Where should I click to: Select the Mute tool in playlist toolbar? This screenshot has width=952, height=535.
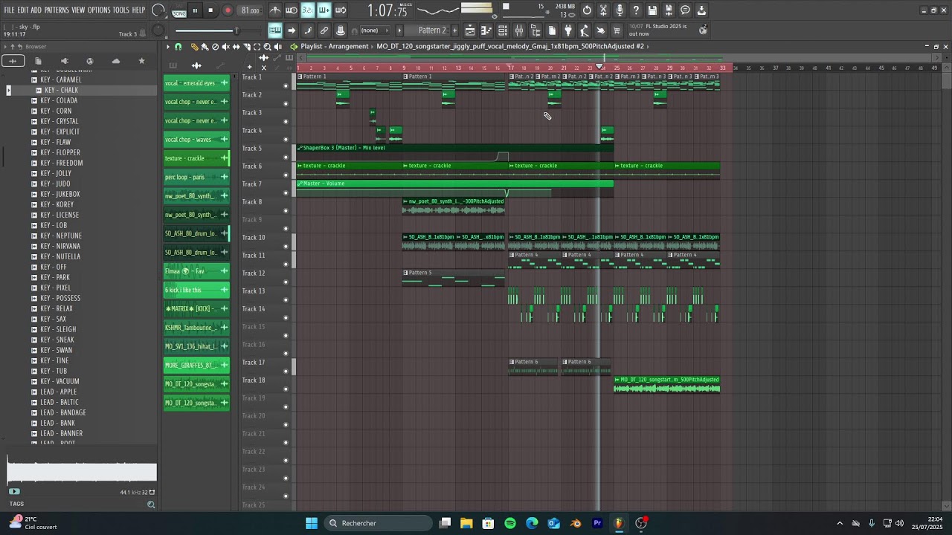coord(226,47)
